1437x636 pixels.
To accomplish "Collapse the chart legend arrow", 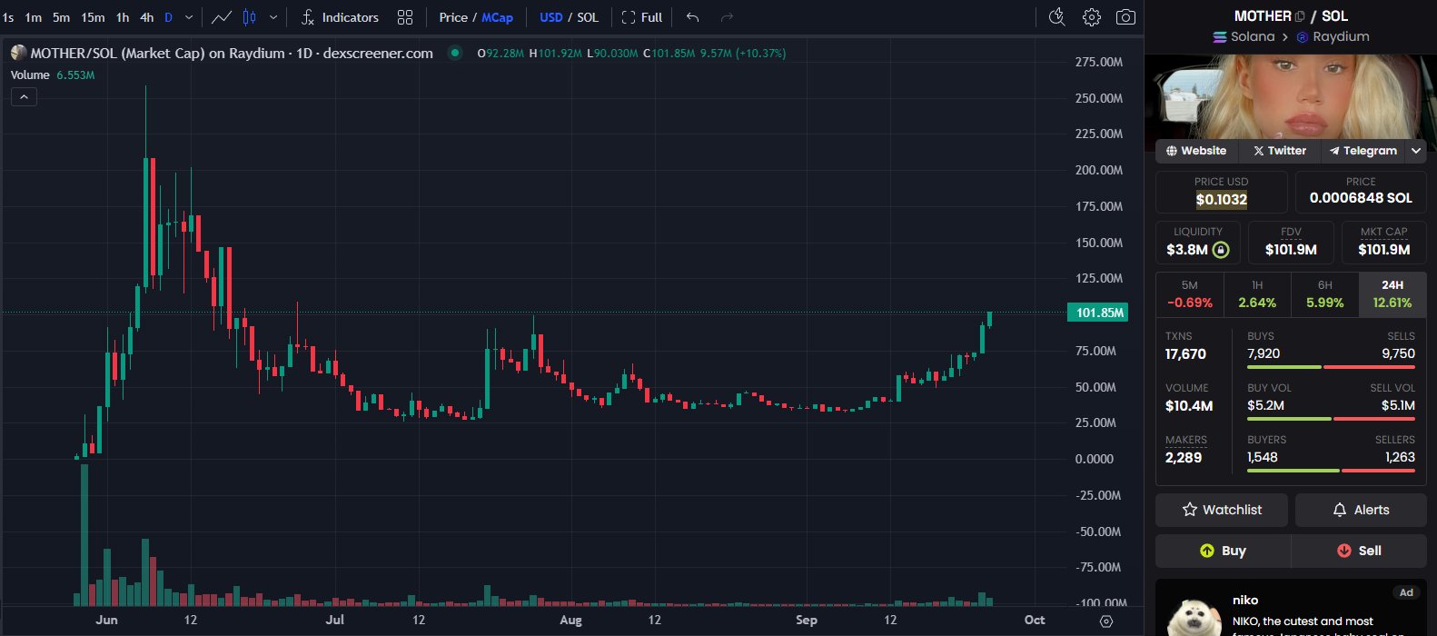I will [24, 96].
